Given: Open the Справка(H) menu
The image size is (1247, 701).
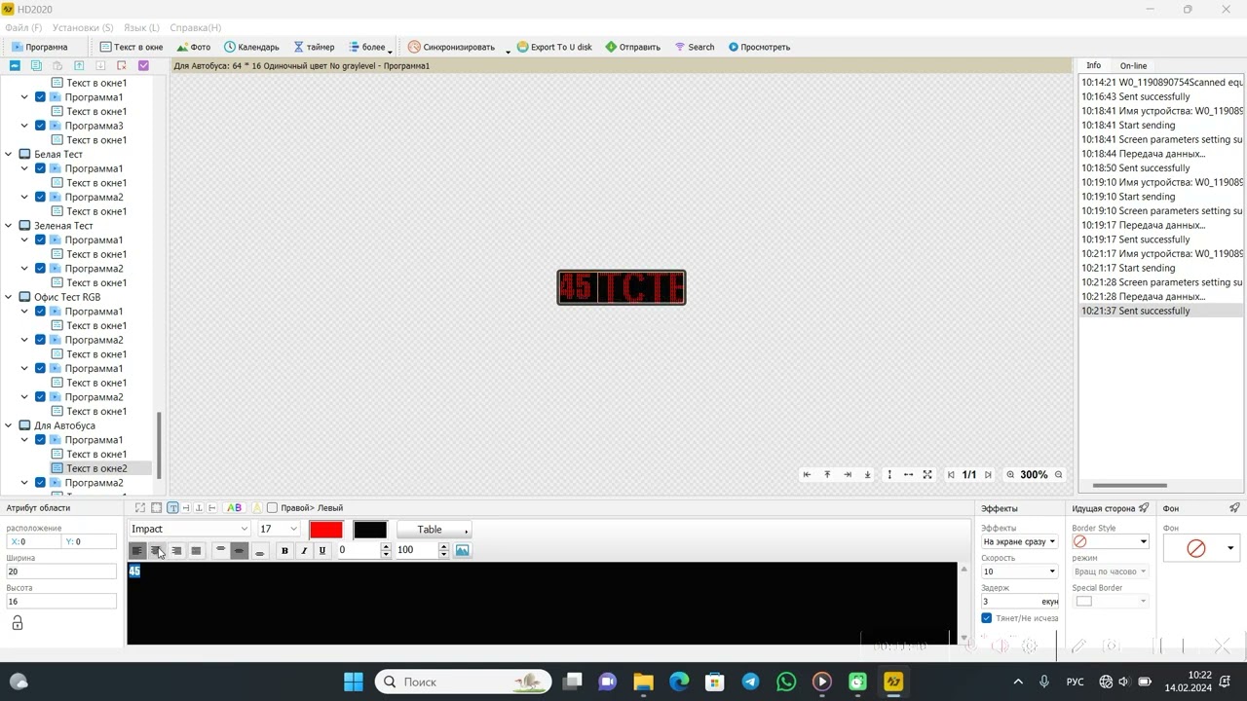Looking at the screenshot, I should pyautogui.click(x=196, y=27).
